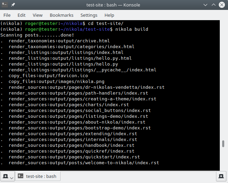Expand the new tab profile dropdown arrow
The height and width of the screenshot is (183, 228).
pyautogui.click(x=12, y=178)
